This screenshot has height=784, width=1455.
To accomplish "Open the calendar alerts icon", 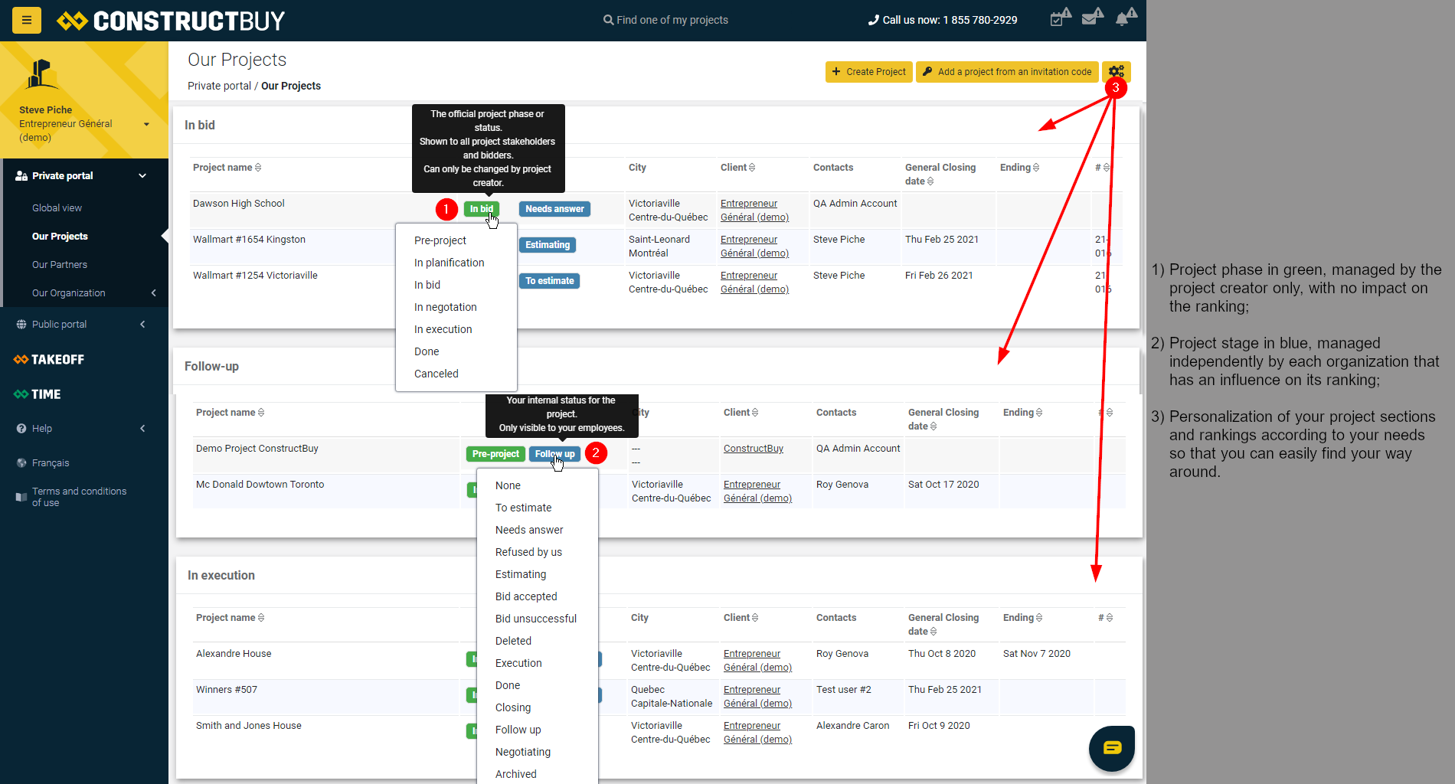I will coord(1059,18).
